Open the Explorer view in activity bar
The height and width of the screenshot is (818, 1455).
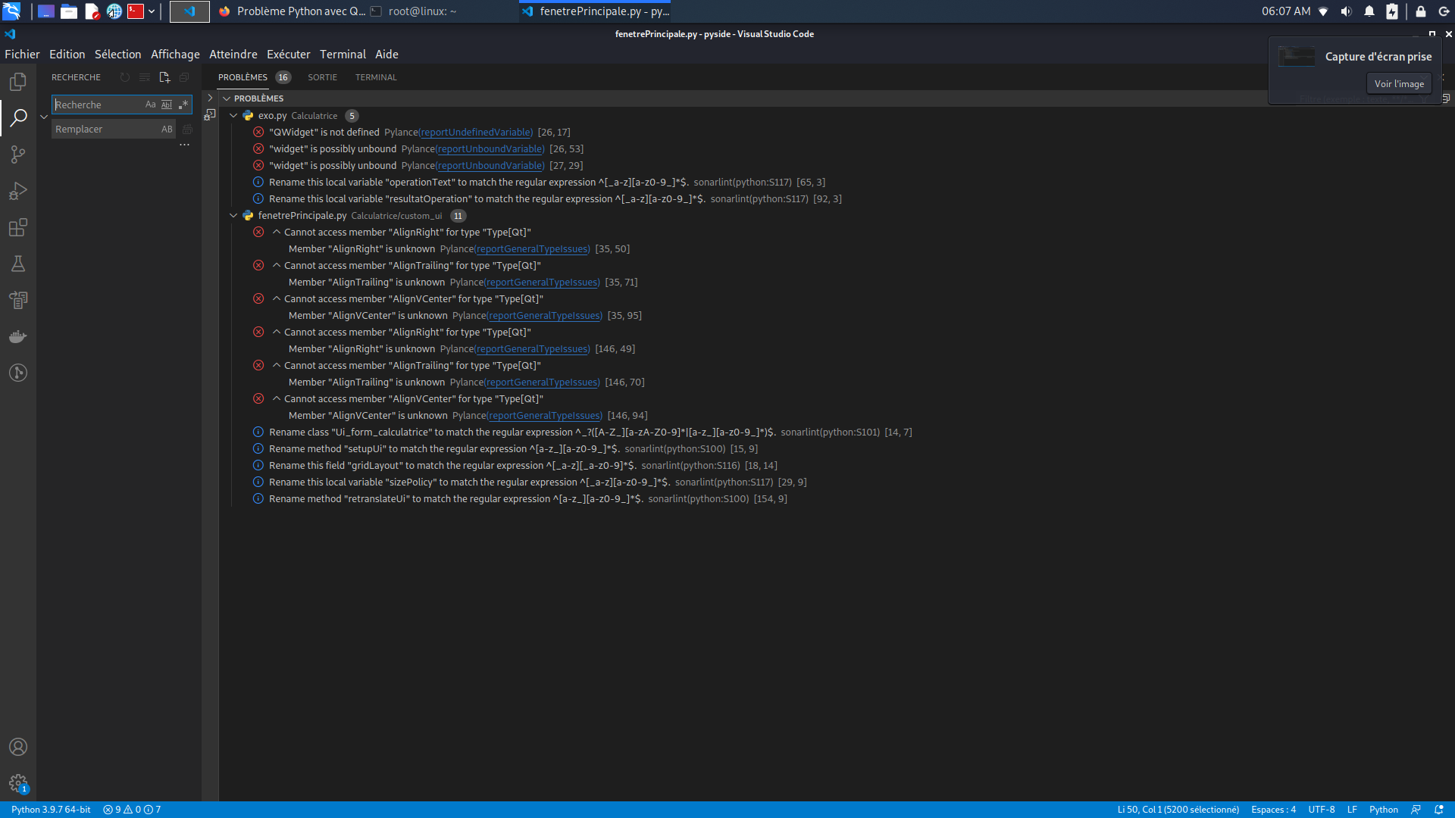point(18,81)
